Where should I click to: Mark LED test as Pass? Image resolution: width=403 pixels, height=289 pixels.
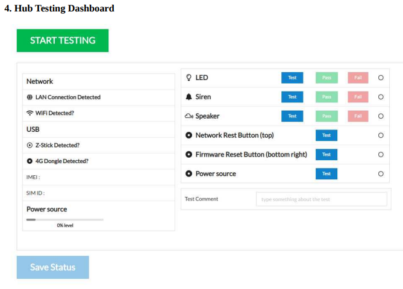[x=326, y=78]
